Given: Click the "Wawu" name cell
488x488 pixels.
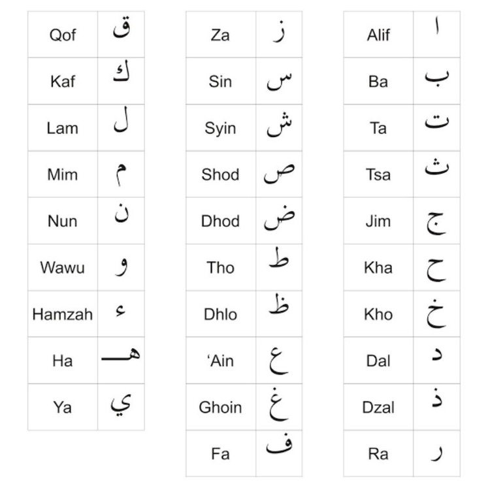Looking at the screenshot, I should (63, 267).
